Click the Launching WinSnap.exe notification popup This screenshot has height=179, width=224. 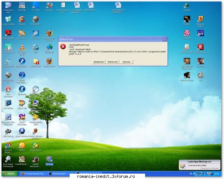[200, 165]
